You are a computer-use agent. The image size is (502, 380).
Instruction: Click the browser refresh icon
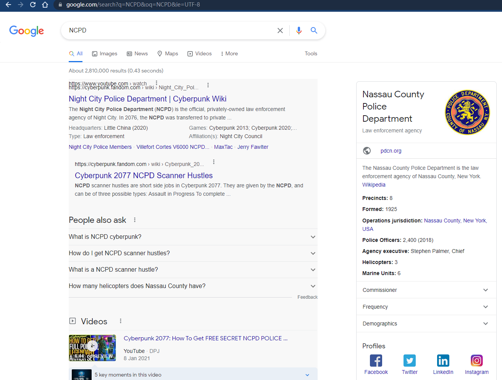click(x=33, y=6)
